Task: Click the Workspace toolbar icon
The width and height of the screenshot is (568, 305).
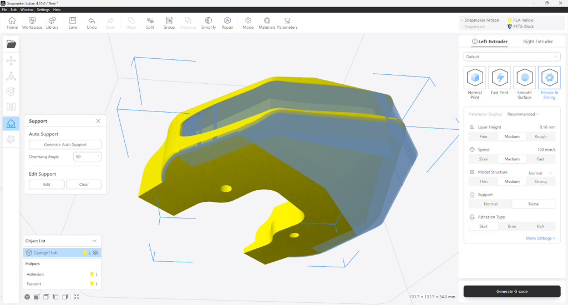Action: pos(32,23)
